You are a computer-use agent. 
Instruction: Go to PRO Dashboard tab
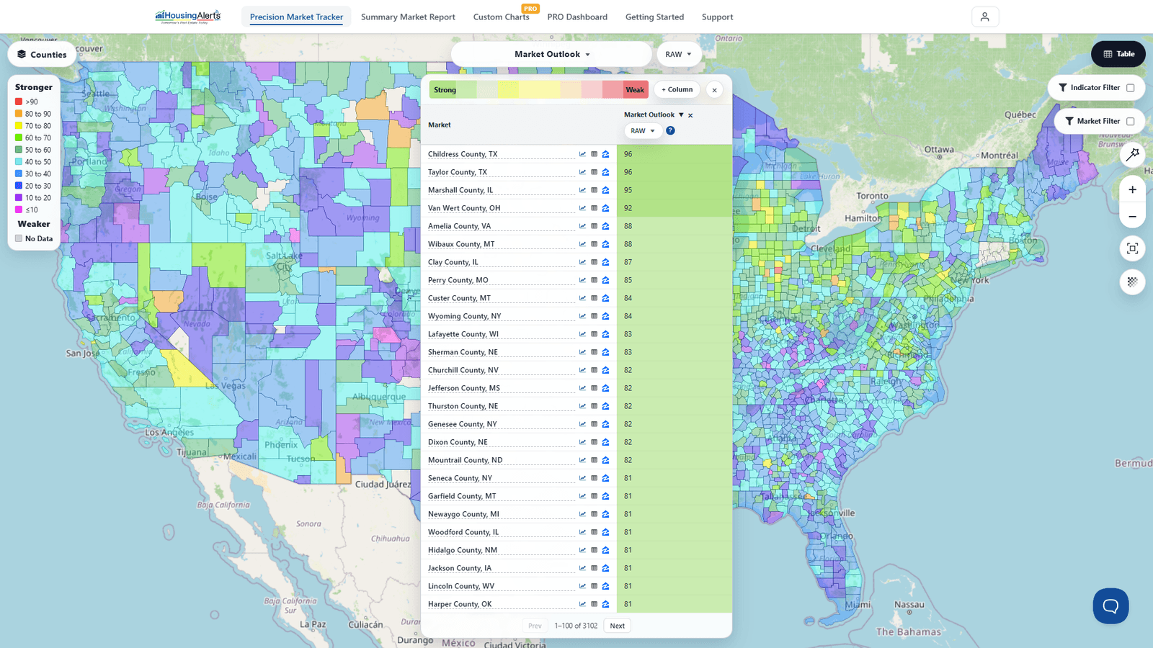(x=577, y=17)
